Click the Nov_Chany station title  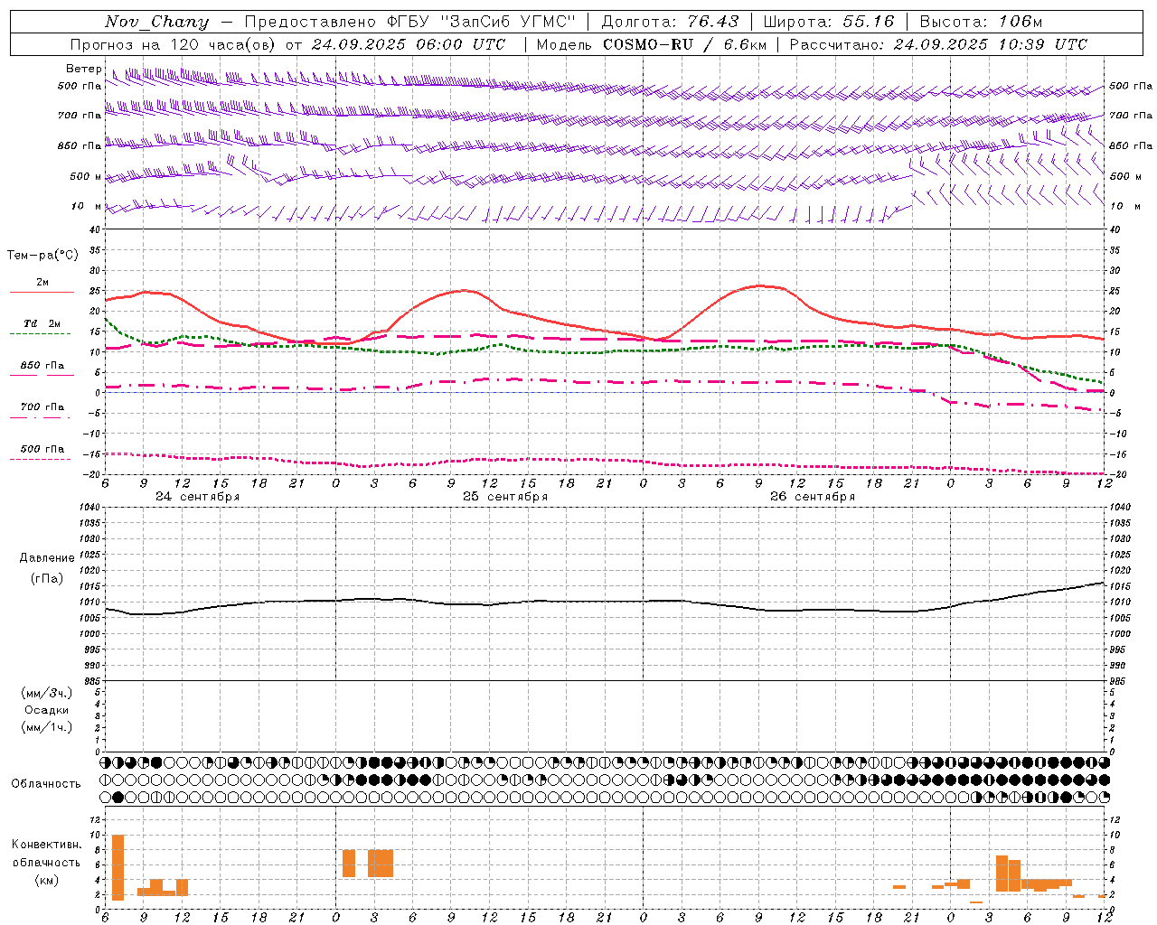(156, 22)
